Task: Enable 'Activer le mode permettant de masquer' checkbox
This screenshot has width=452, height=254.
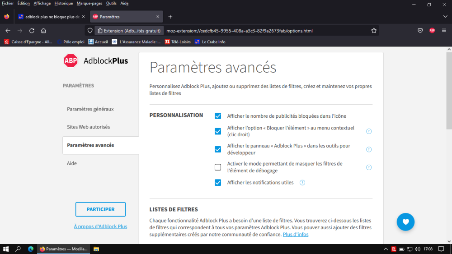Action: (218, 167)
